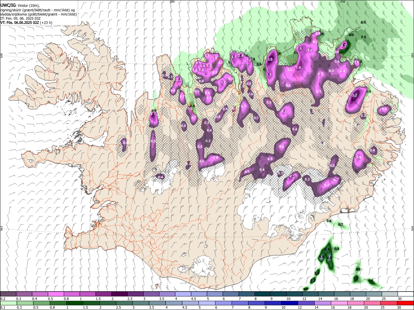Select the bright pink upper swatch between 0.5 and 0.8
414x310 pixels.
56,294
